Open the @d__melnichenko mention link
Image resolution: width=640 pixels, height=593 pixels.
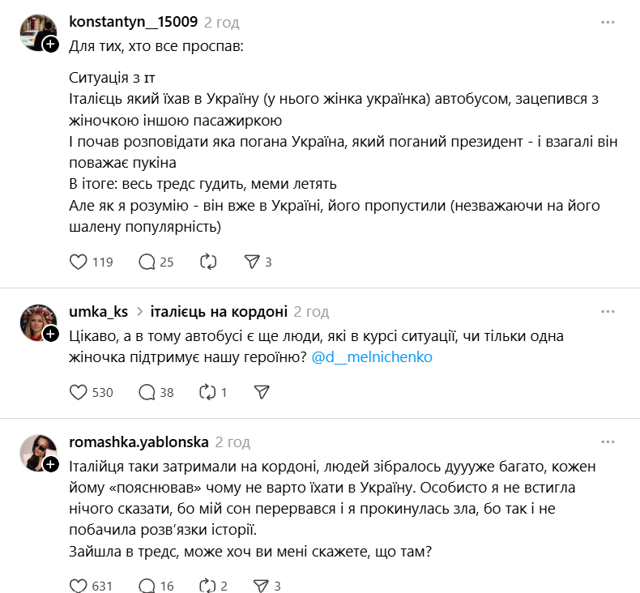(372, 356)
